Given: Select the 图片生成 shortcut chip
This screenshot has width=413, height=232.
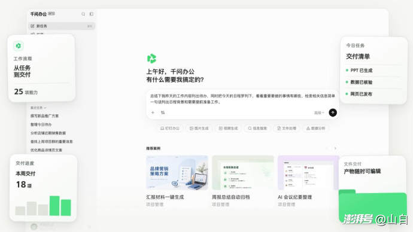Looking at the screenshot, I should 199,129.
